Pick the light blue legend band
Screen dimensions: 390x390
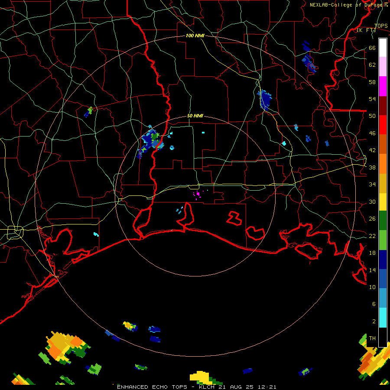(x=383, y=298)
